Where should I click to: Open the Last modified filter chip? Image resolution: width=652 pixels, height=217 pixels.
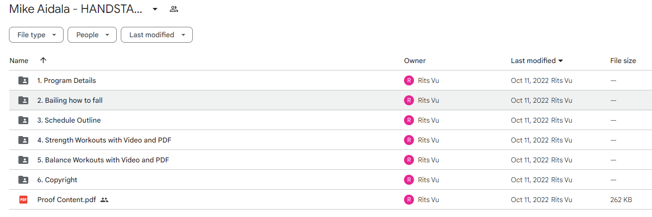click(x=157, y=35)
